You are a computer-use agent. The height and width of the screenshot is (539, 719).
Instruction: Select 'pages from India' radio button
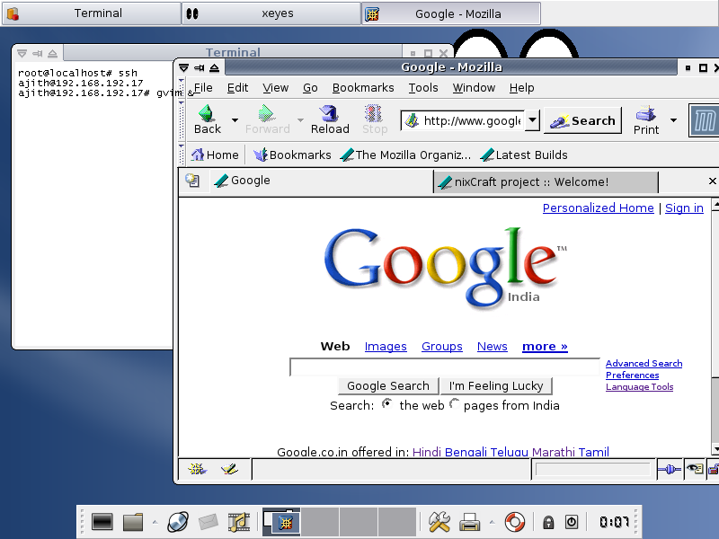[x=455, y=403]
